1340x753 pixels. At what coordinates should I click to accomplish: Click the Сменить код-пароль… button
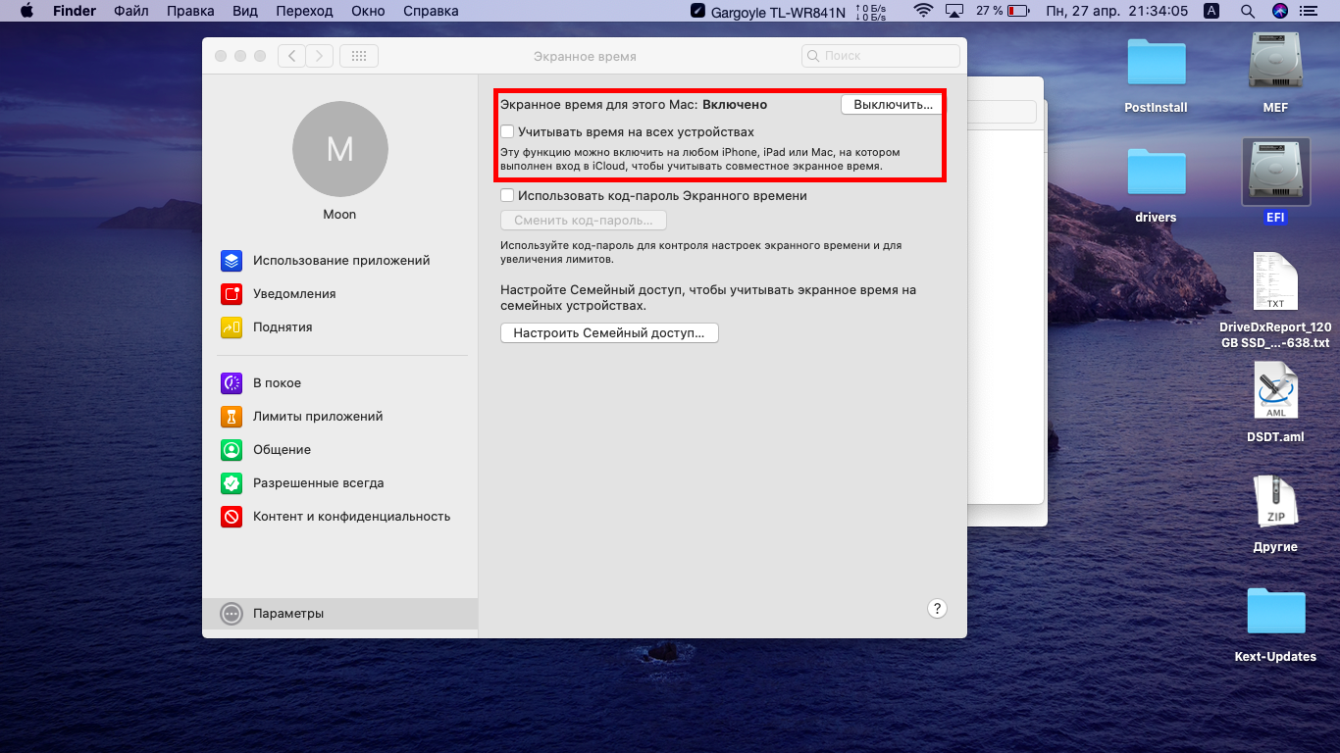584,221
